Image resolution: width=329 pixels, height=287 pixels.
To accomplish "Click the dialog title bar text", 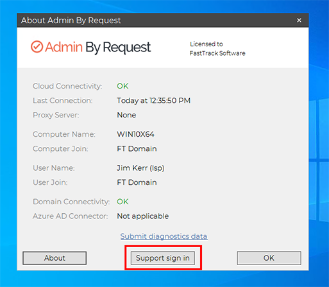I will (x=71, y=21).
